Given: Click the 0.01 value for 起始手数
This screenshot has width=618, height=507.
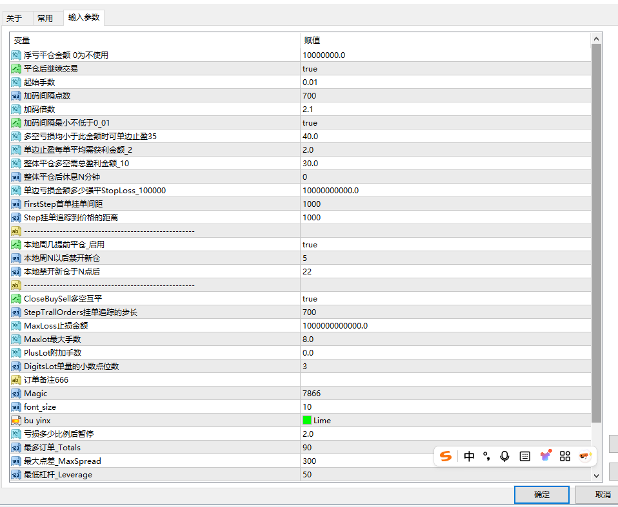Looking at the screenshot, I should 310,82.
